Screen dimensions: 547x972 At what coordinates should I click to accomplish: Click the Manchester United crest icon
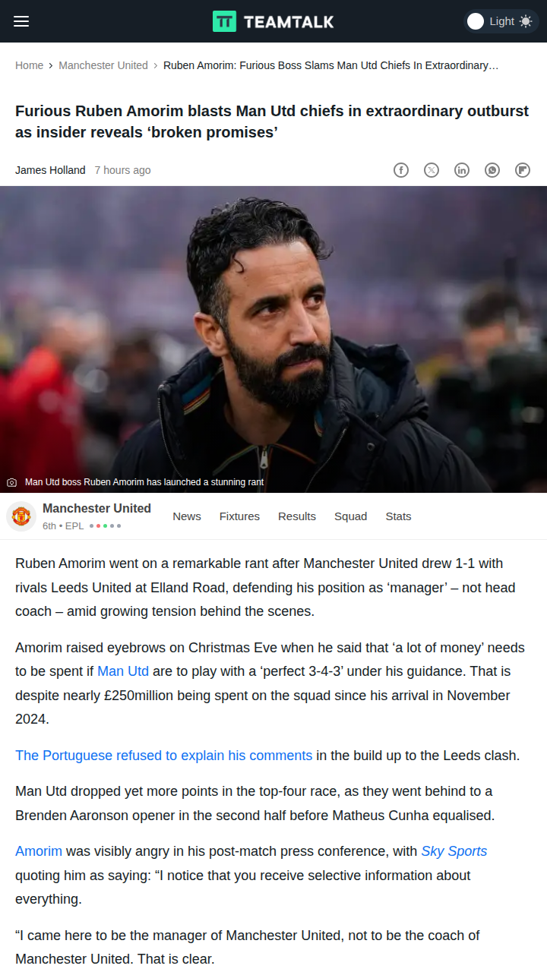21,516
